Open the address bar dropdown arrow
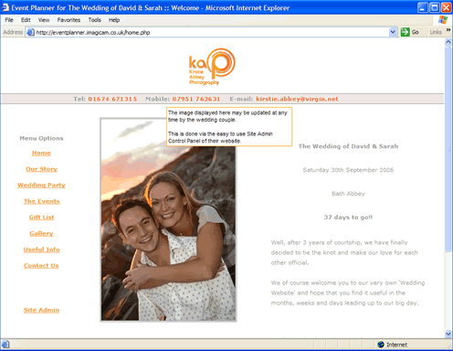The image size is (453, 351). 393,32
